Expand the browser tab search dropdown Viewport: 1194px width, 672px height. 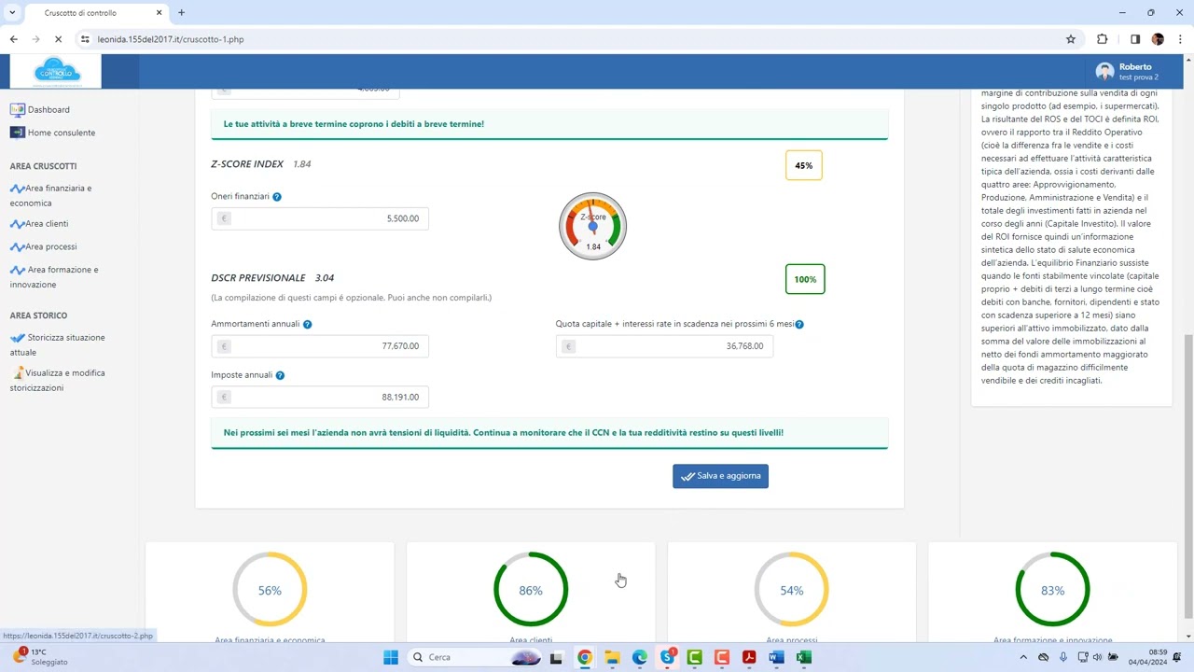[x=12, y=12]
